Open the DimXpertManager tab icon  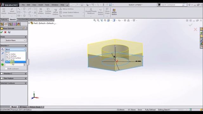tap(14, 24)
